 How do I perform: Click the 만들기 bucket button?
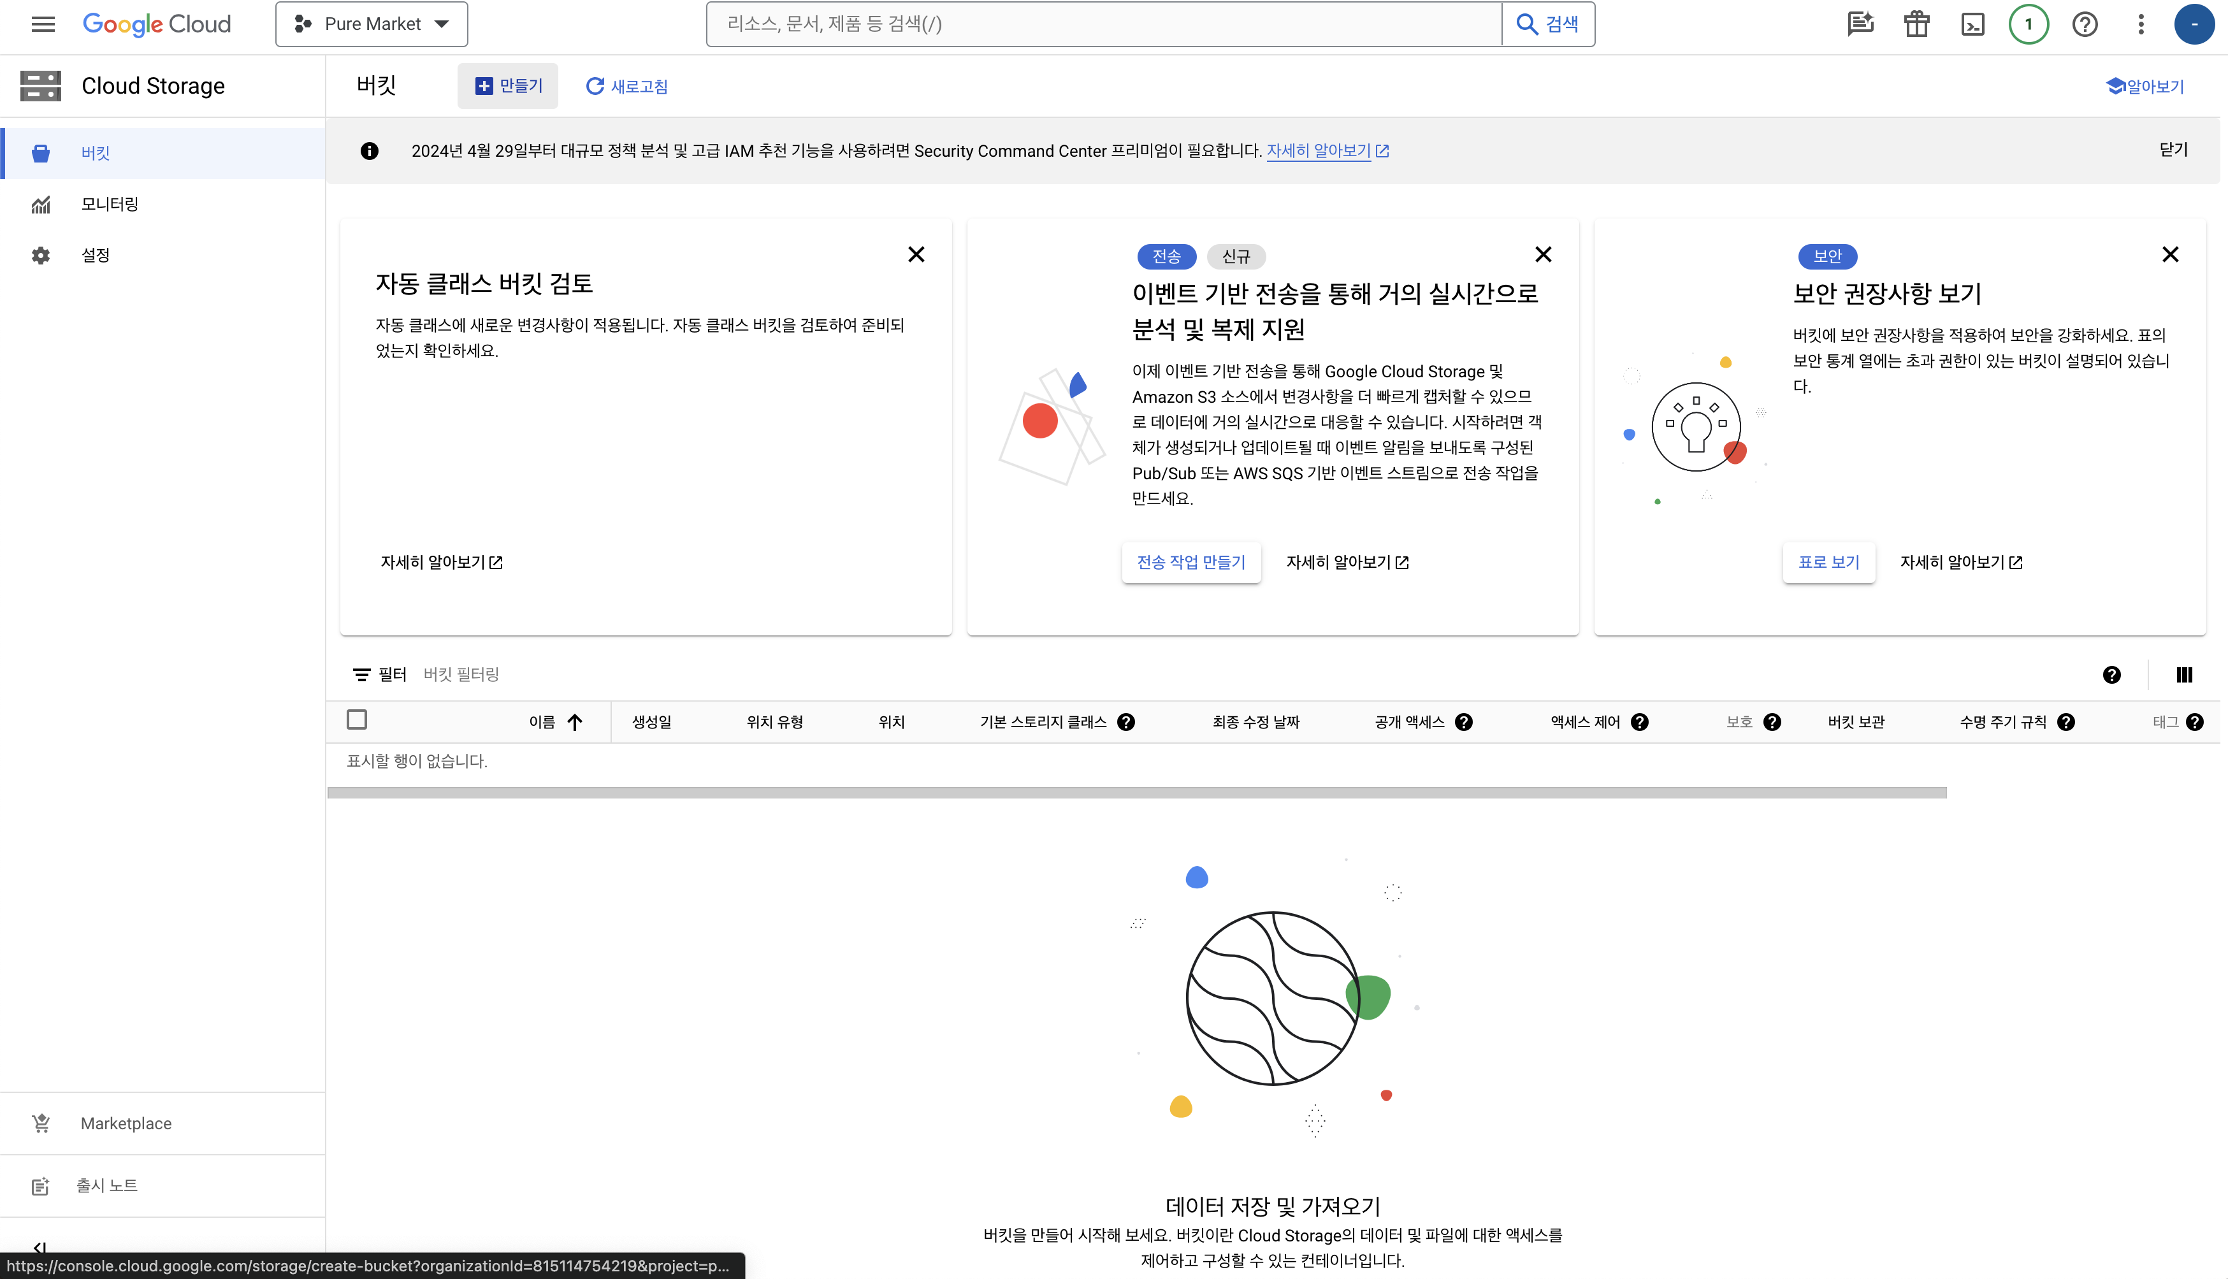coord(509,86)
